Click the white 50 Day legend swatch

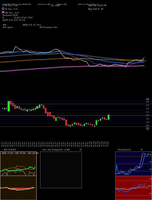tap(3, 9)
